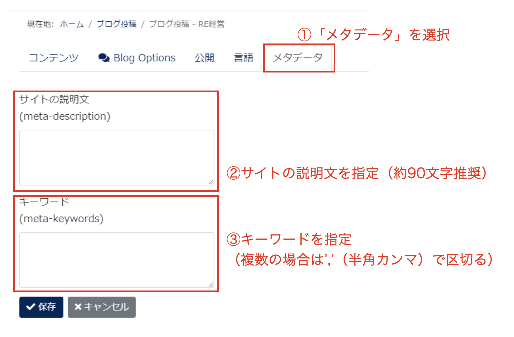The width and height of the screenshot is (514, 337).
Task: Open the ブログ投稿 breadcrumb link
Action: [117, 24]
